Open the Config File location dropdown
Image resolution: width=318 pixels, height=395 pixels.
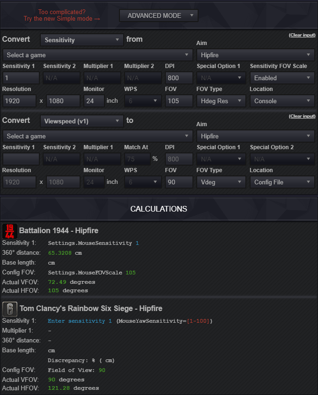282,182
